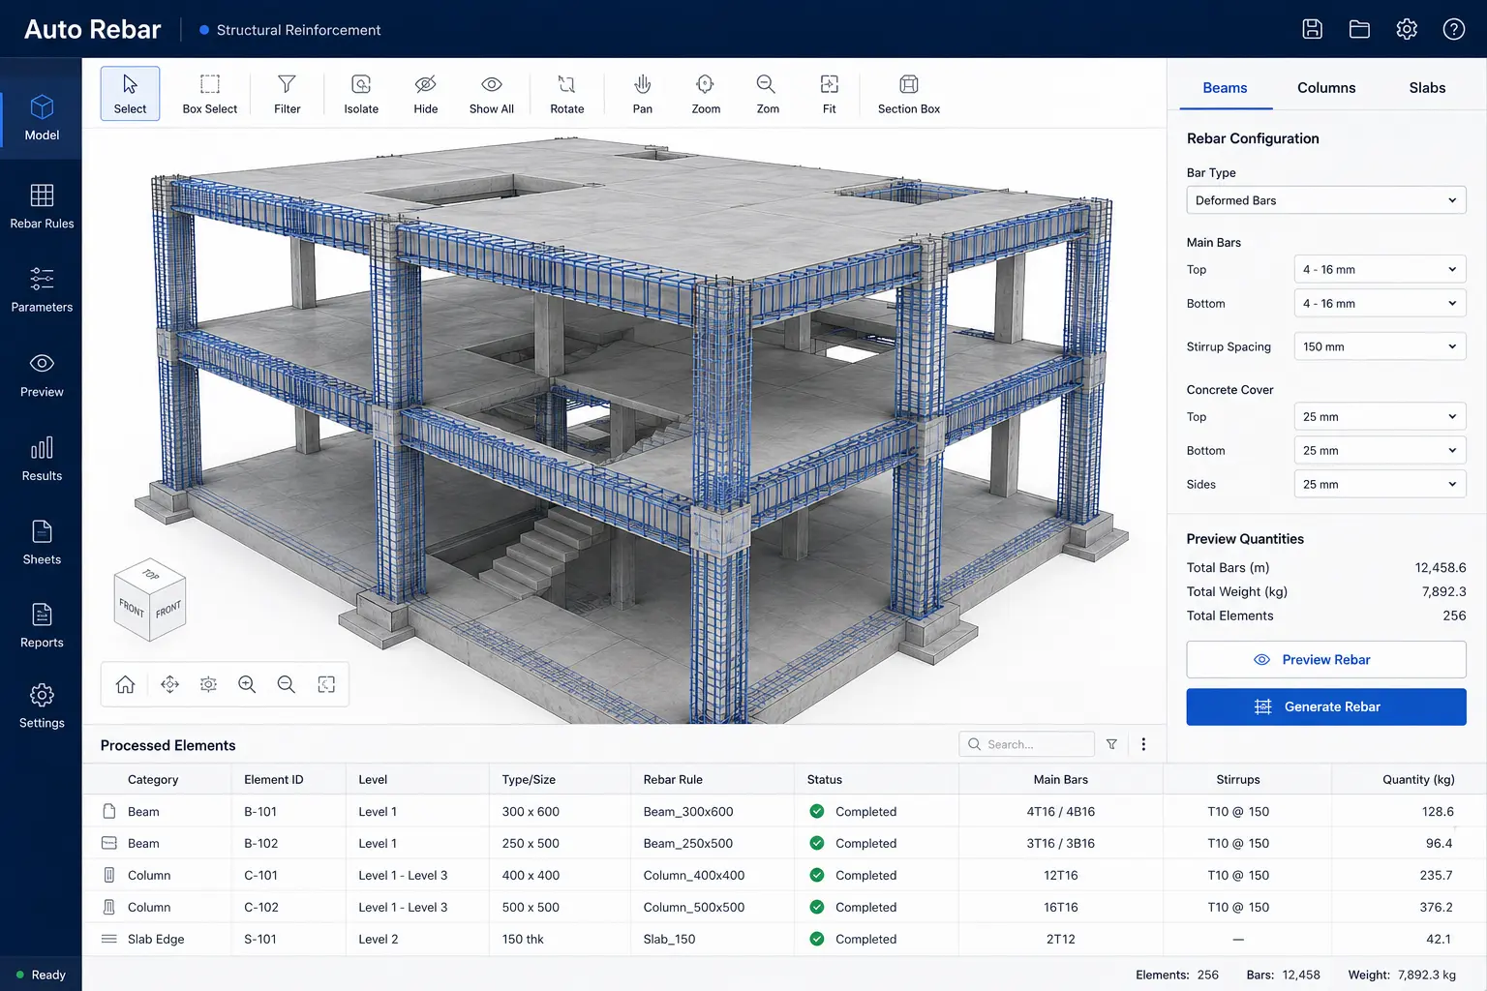Image resolution: width=1487 pixels, height=991 pixels.
Task: Open the Results sidebar section
Action: pos(42,460)
